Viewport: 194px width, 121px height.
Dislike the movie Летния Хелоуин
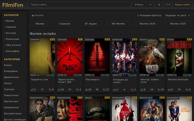[x=187, y=90]
